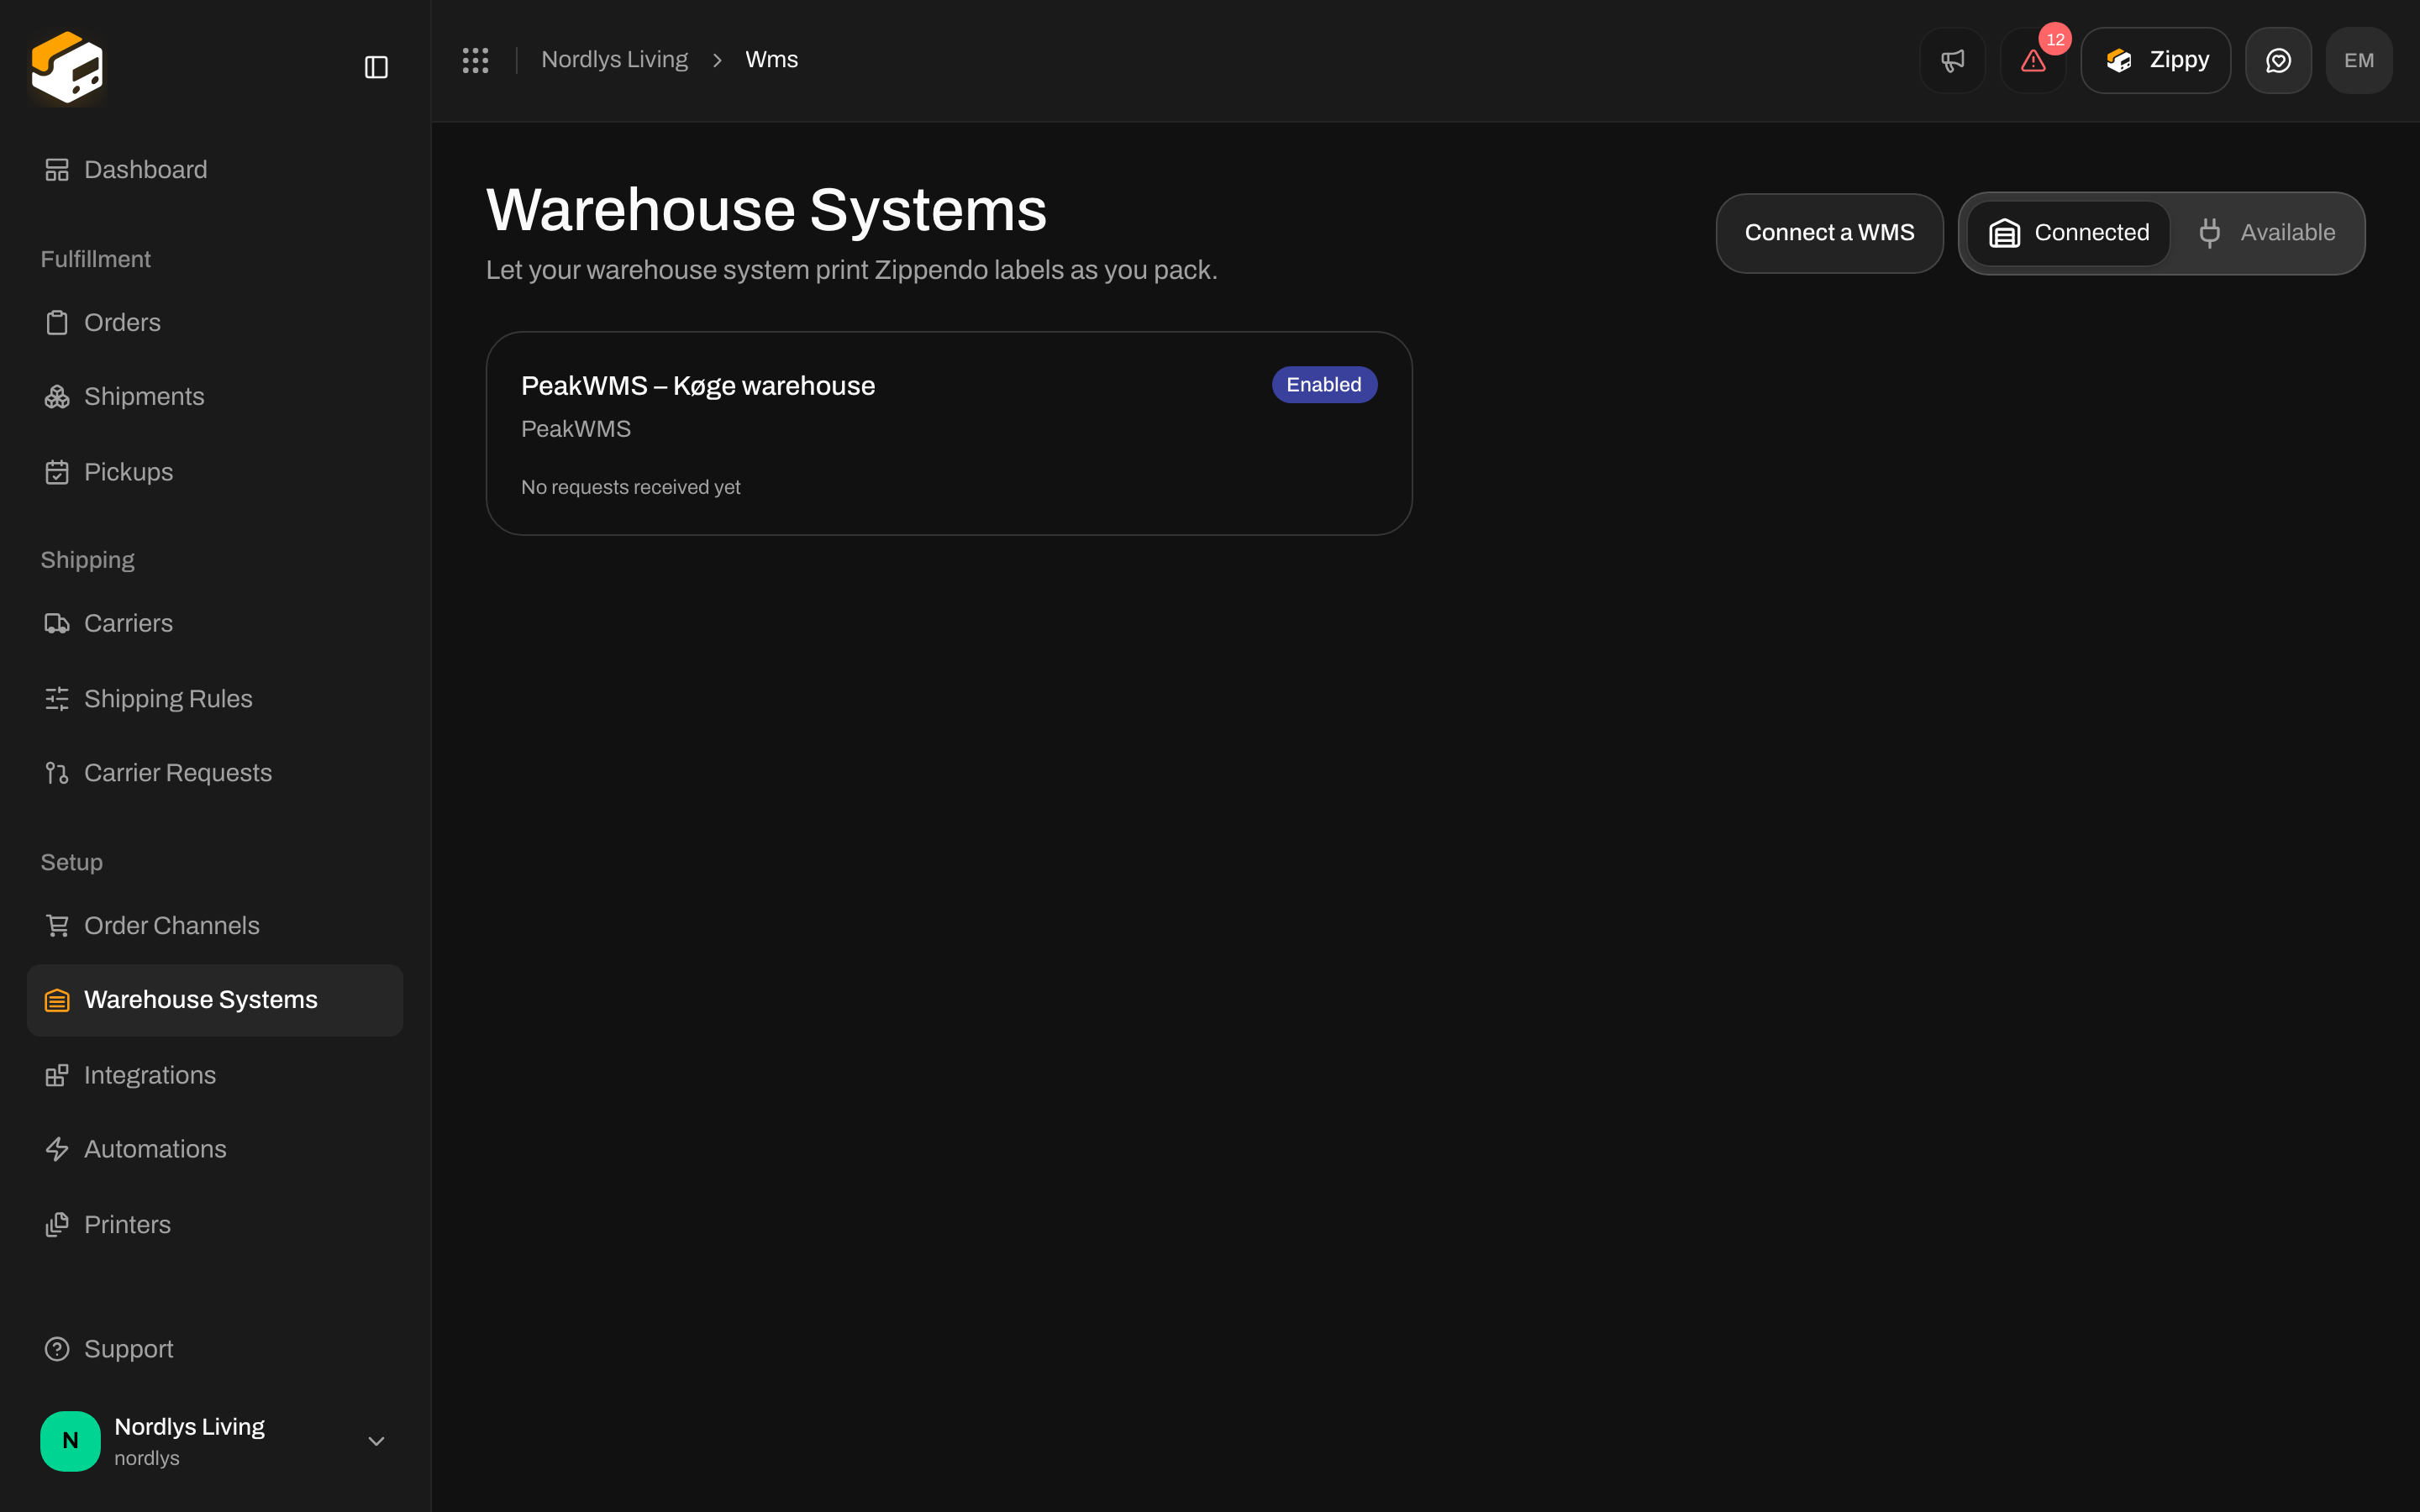Open the Pickups menu item
This screenshot has width=2420, height=1512.
coord(215,472)
